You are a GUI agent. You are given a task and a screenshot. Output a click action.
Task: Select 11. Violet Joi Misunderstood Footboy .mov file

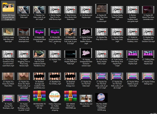(x=133, y=32)
